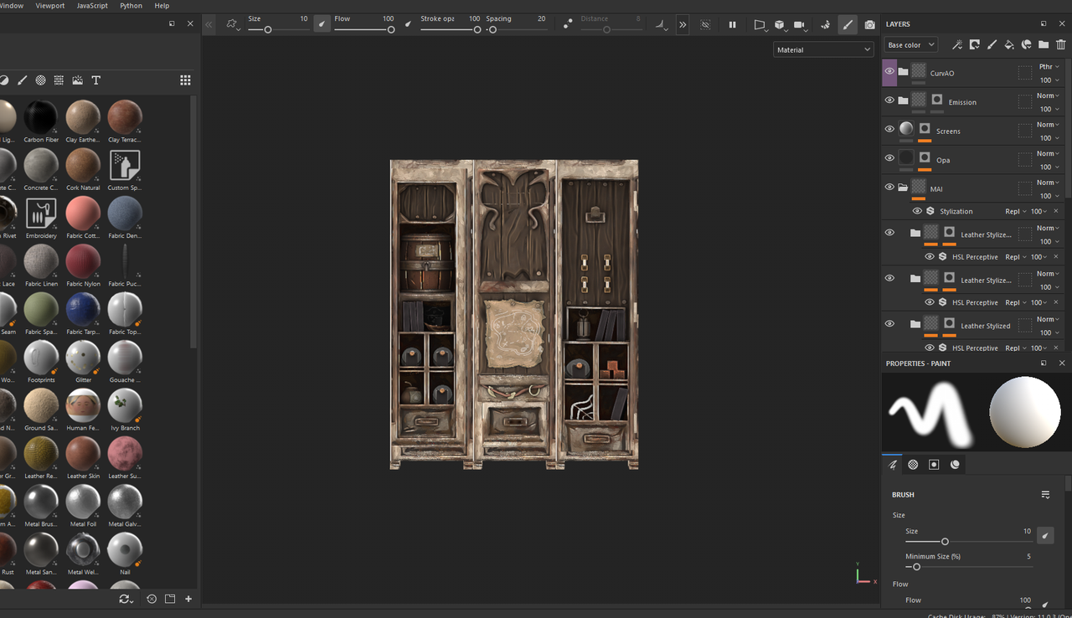The image size is (1072, 618).
Task: Open the JavaScript menu
Action: click(x=92, y=6)
